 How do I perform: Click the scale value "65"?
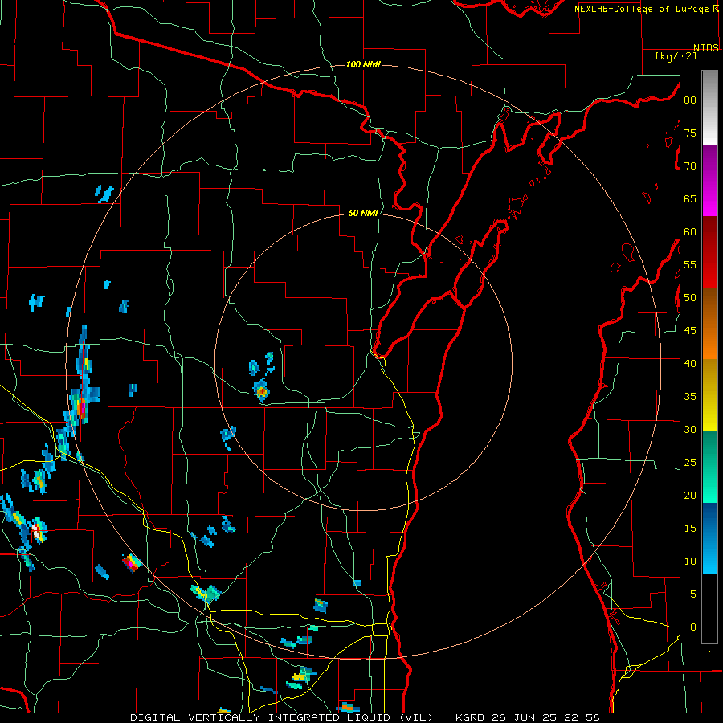tap(690, 199)
